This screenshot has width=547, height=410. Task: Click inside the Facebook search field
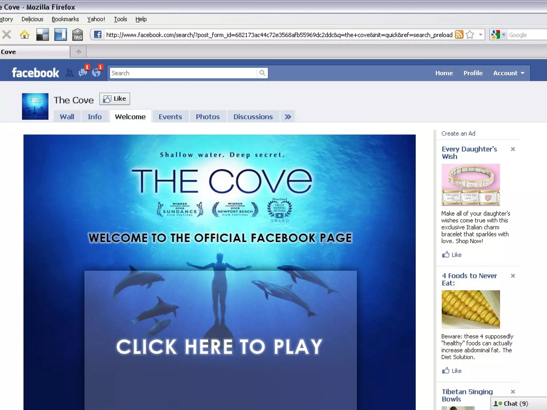183,73
